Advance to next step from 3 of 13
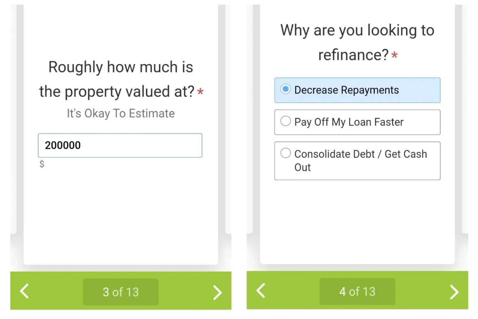 pos(217,292)
